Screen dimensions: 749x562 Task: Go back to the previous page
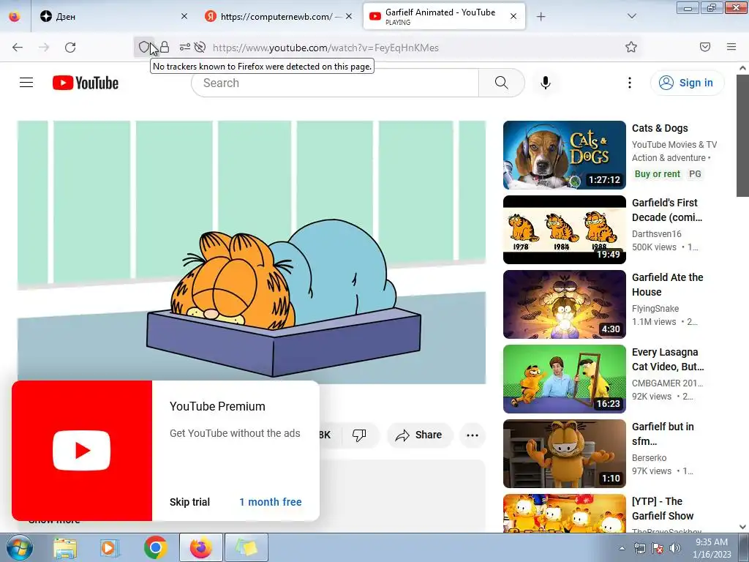point(18,48)
